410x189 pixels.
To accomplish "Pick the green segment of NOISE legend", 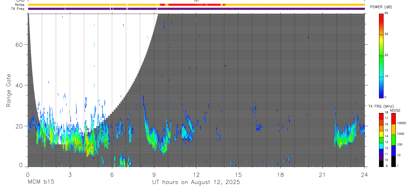I will pyautogui.click(x=393, y=140).
